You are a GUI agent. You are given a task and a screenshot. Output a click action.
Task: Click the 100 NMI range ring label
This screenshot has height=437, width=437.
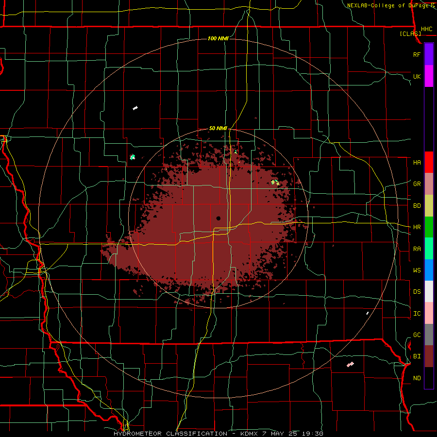218,38
